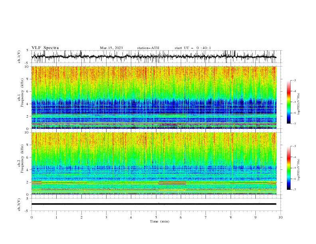Click time axis tick label '10'
This screenshot has height=244, width=316.
[280, 217]
